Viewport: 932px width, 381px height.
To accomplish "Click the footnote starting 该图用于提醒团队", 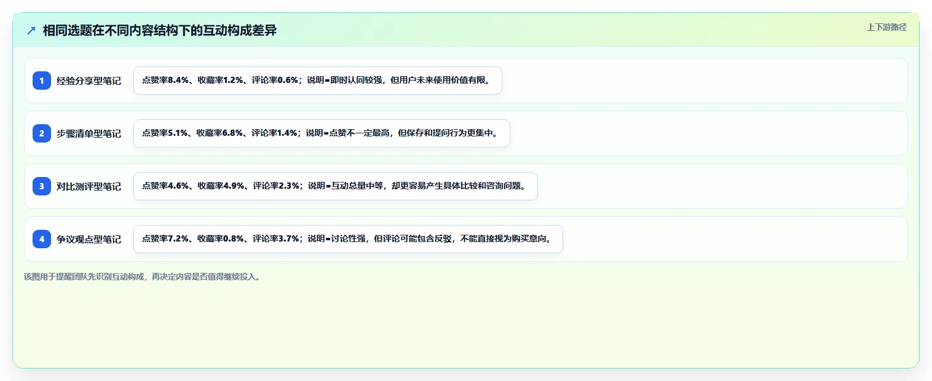I will (x=142, y=277).
